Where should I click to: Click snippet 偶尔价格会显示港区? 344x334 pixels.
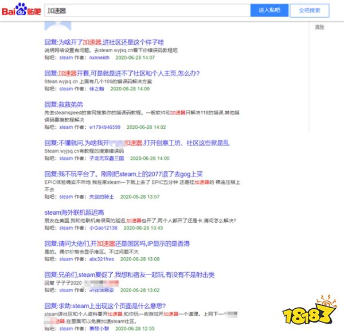coord(92,252)
